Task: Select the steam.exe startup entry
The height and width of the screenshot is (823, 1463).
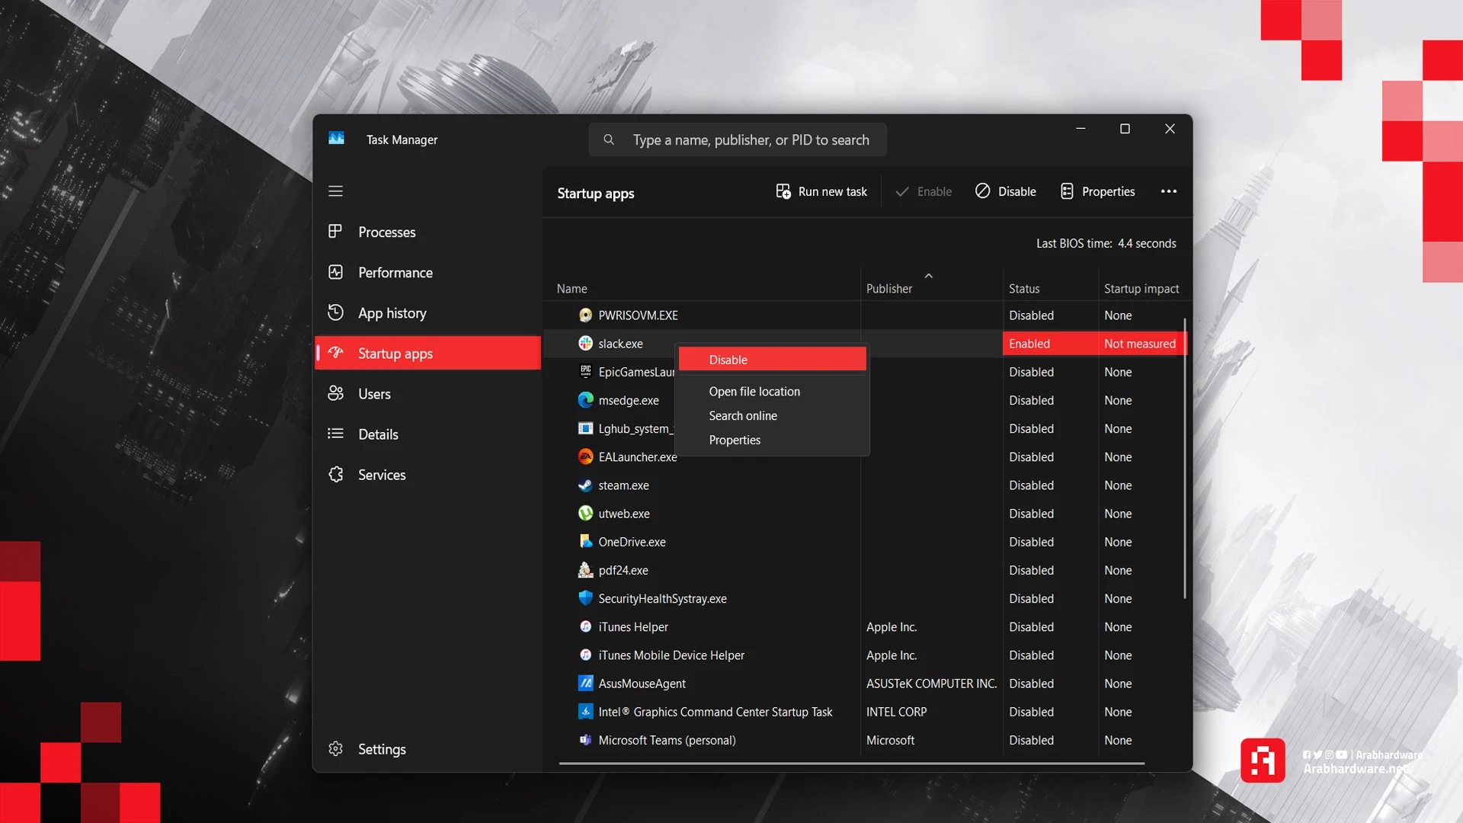Action: (623, 485)
